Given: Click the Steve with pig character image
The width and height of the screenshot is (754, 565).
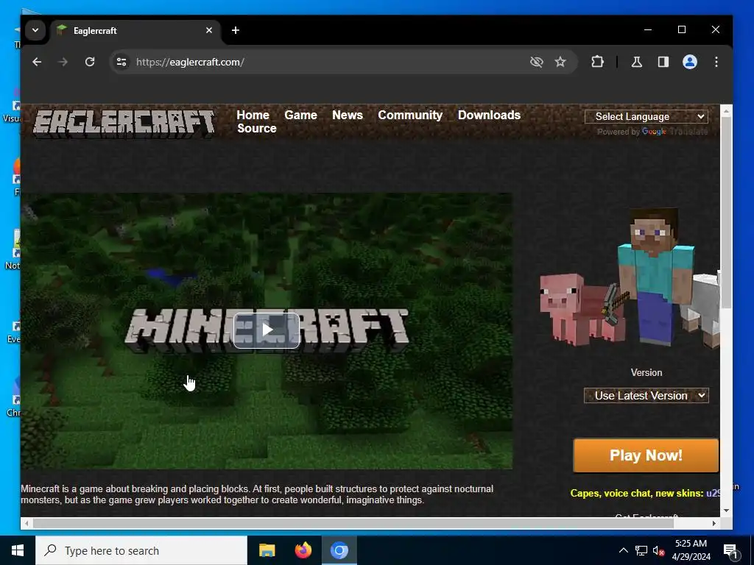Looking at the screenshot, I should click(x=630, y=277).
